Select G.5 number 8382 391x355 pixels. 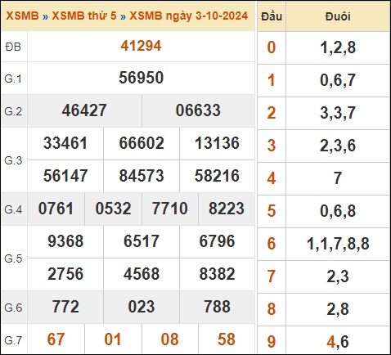pos(217,274)
